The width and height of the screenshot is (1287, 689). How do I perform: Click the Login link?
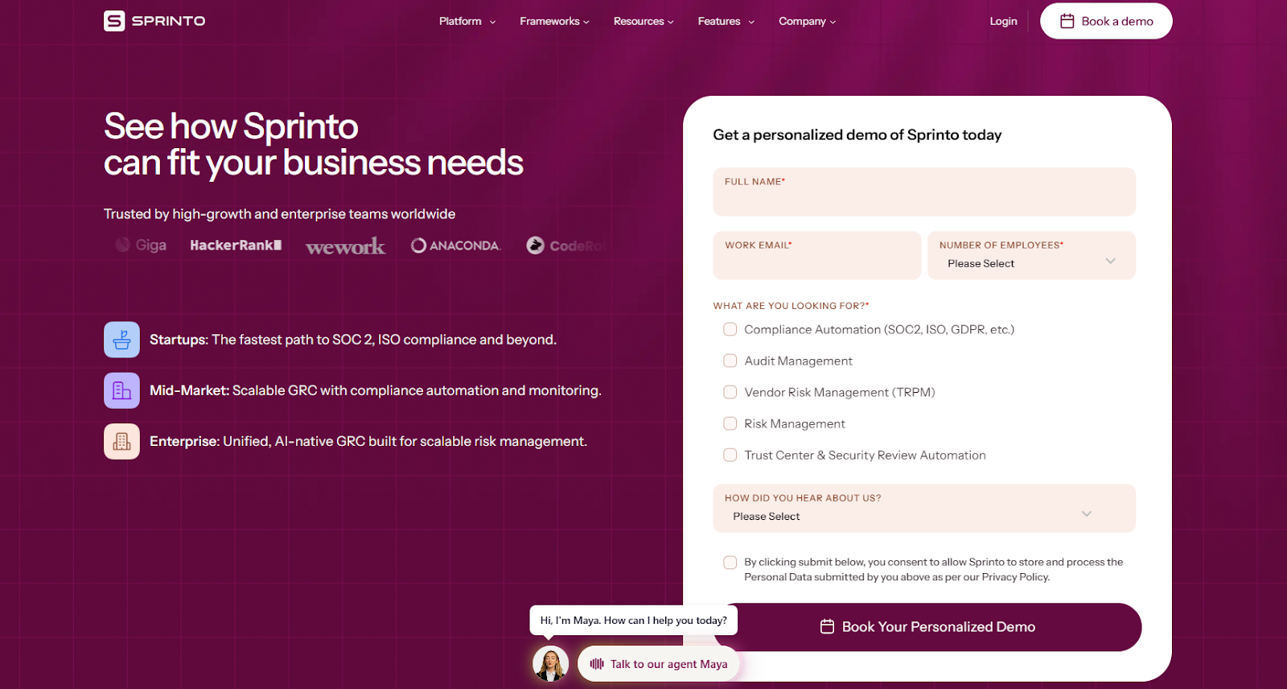coord(1003,21)
